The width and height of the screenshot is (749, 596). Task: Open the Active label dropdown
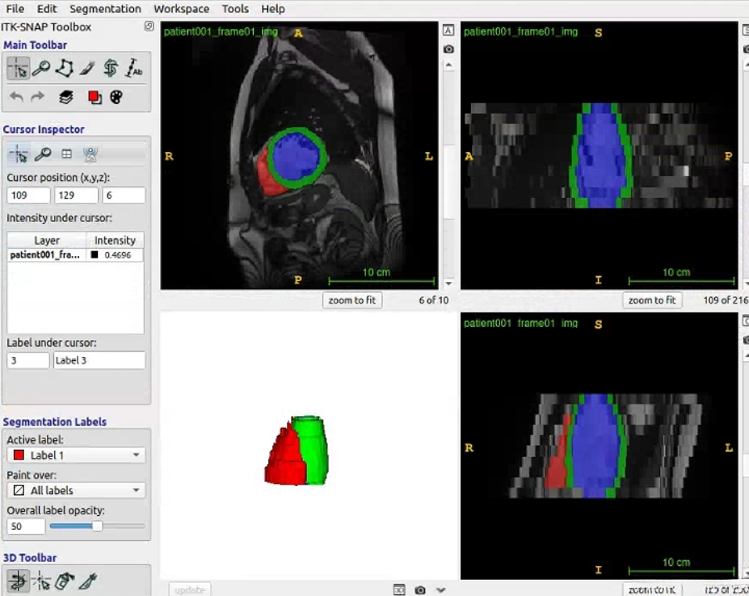(76, 455)
